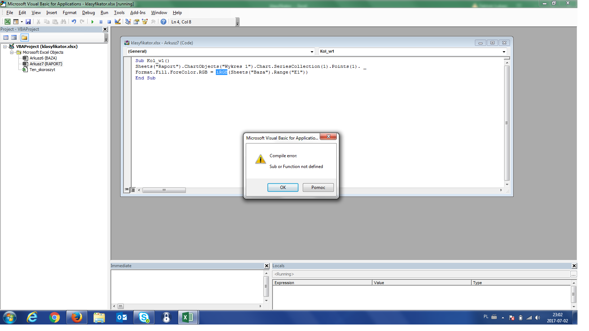Open the Project Explorer icon
This screenshot has width=589, height=331.
tap(128, 22)
